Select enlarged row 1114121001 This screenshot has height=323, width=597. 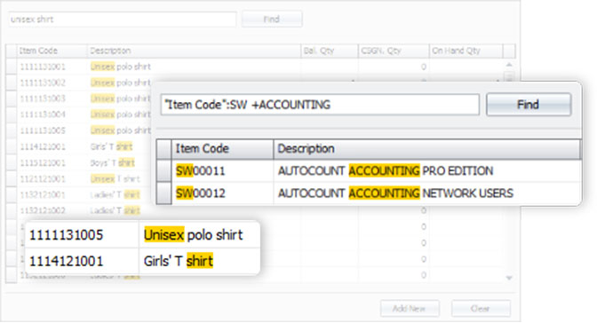tap(67, 262)
